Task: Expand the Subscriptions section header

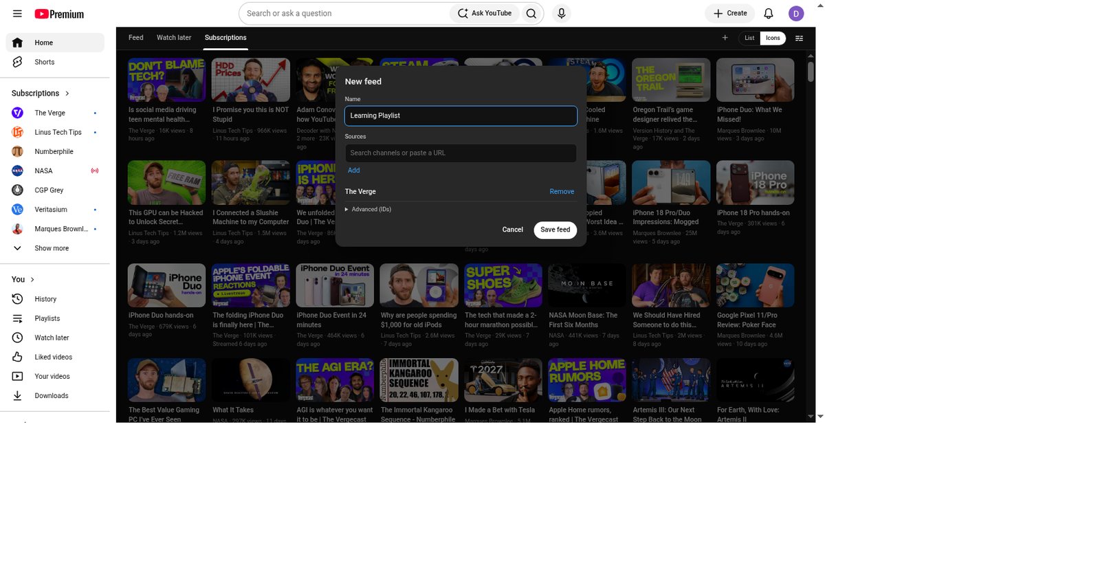Action: pos(41,93)
